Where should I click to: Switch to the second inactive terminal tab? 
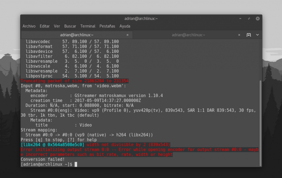pyautogui.click(x=187, y=35)
